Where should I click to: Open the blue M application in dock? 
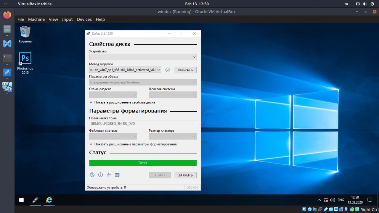click(7, 43)
